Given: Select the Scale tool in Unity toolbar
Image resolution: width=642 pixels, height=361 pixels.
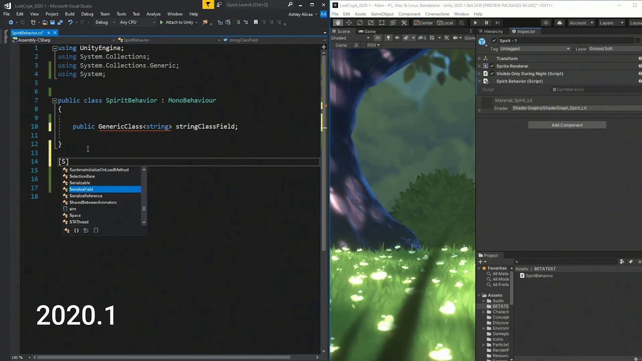Looking at the screenshot, I should point(371,23).
